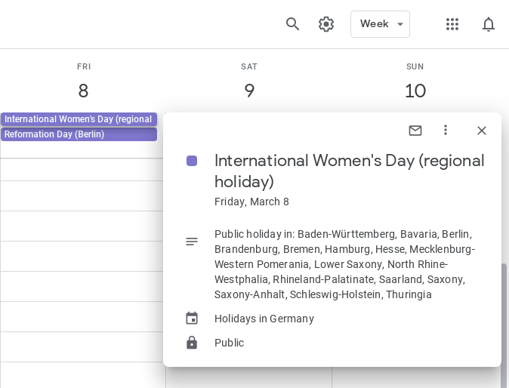Screen dimensions: 509x388
Task: Select Saturday 9 in the day header
Action: tap(249, 91)
